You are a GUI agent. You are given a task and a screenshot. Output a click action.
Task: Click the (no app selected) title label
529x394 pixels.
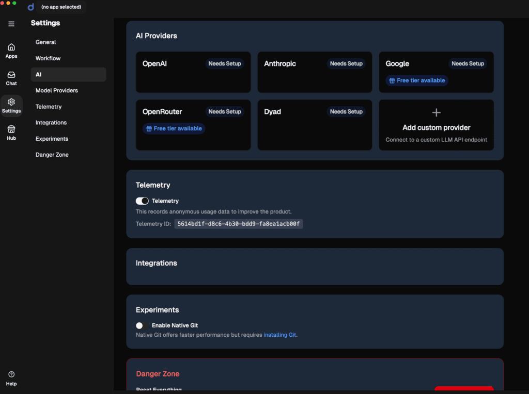coord(61,7)
